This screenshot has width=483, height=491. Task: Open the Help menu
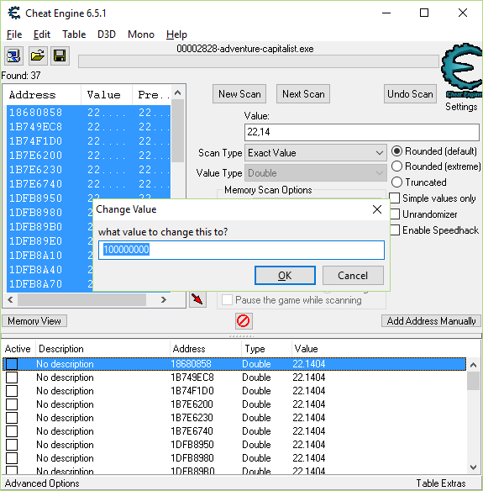coord(176,34)
